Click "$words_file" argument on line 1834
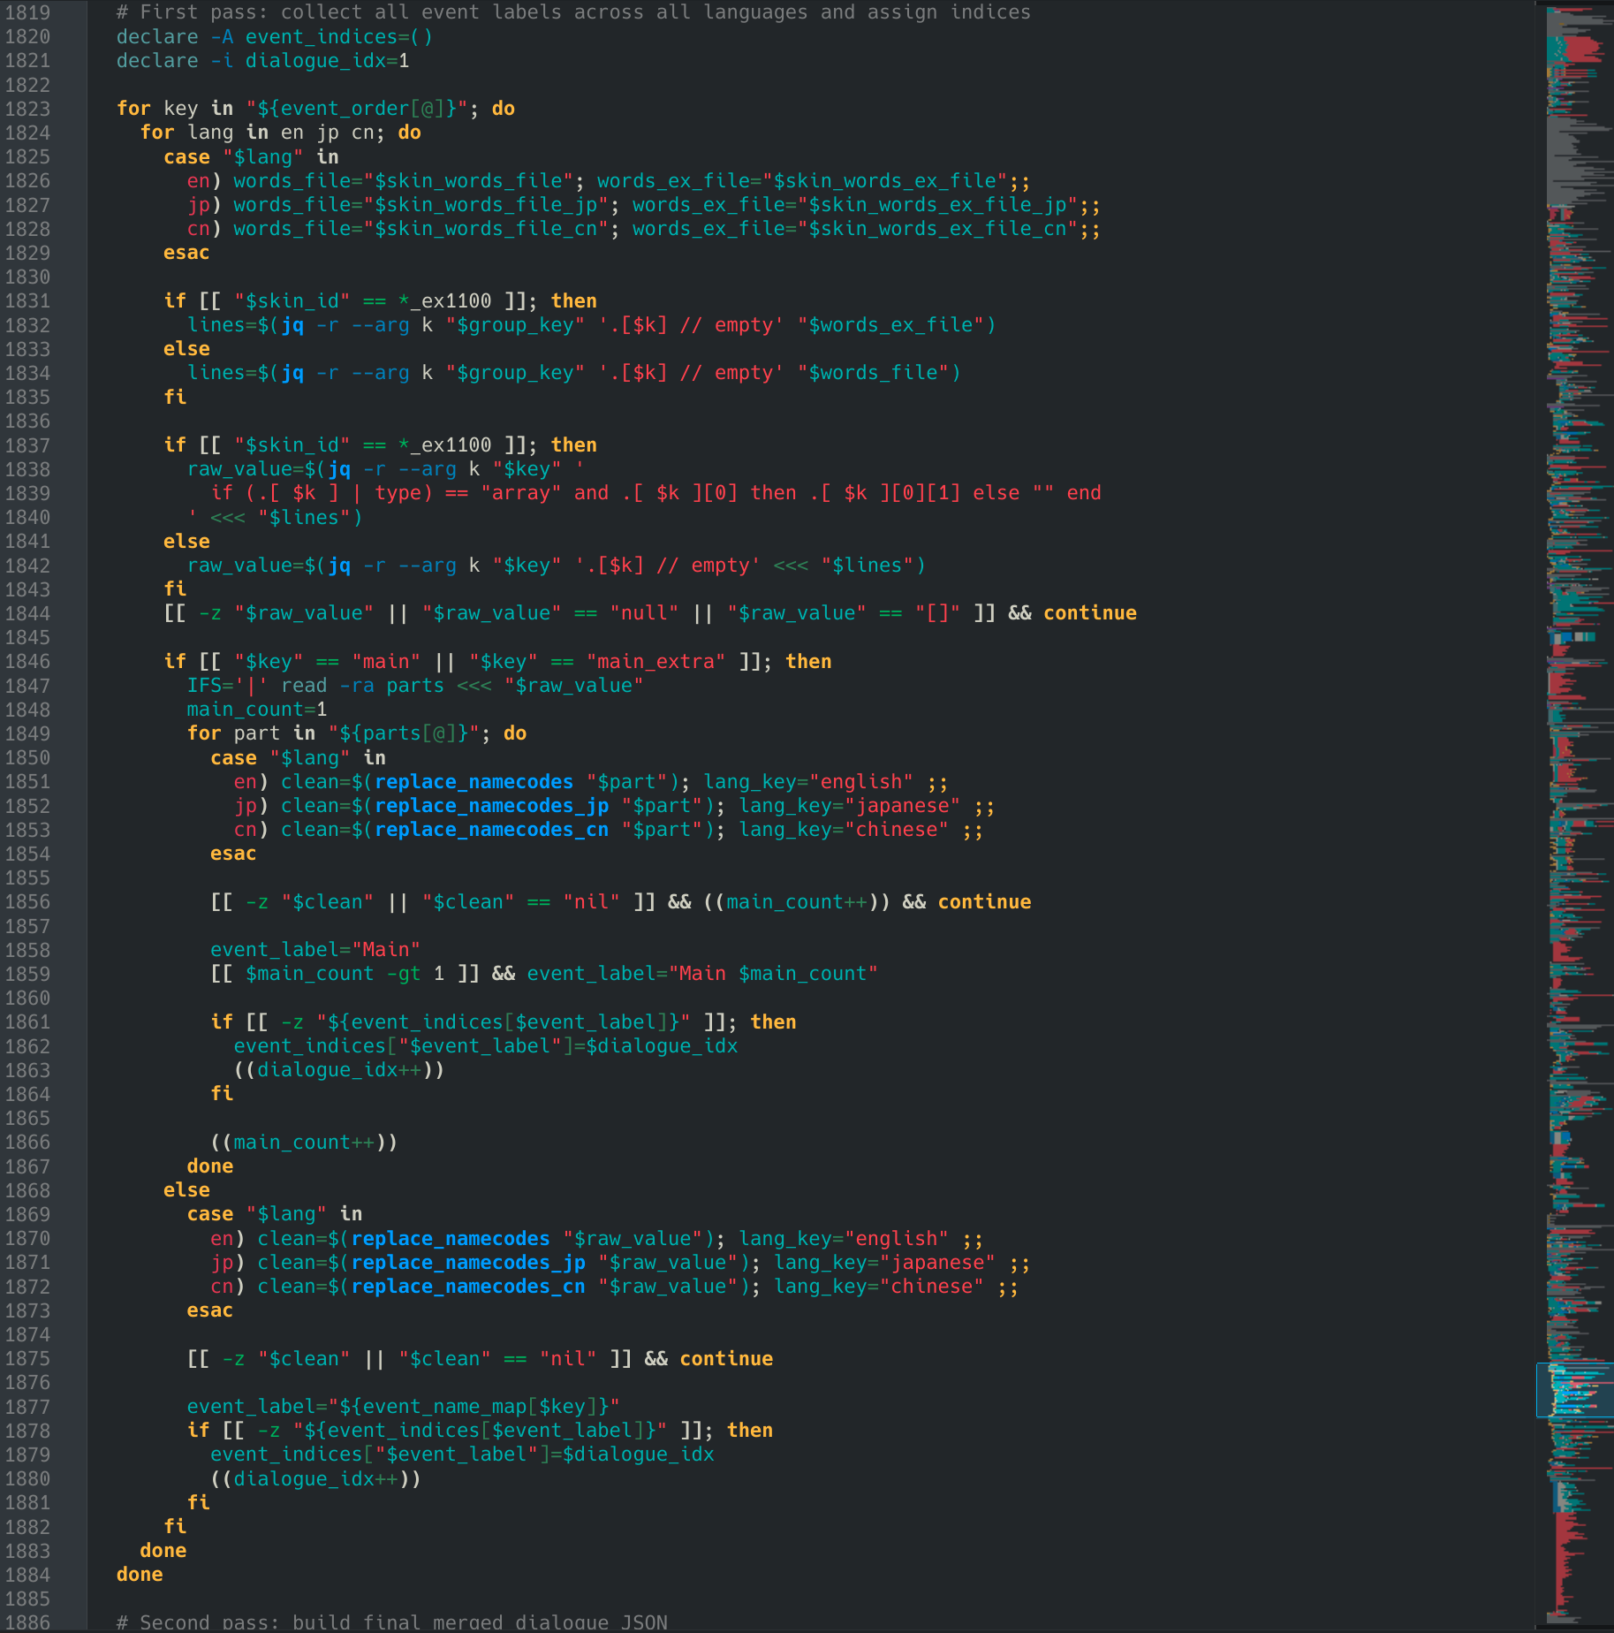1614x1633 pixels. (874, 373)
